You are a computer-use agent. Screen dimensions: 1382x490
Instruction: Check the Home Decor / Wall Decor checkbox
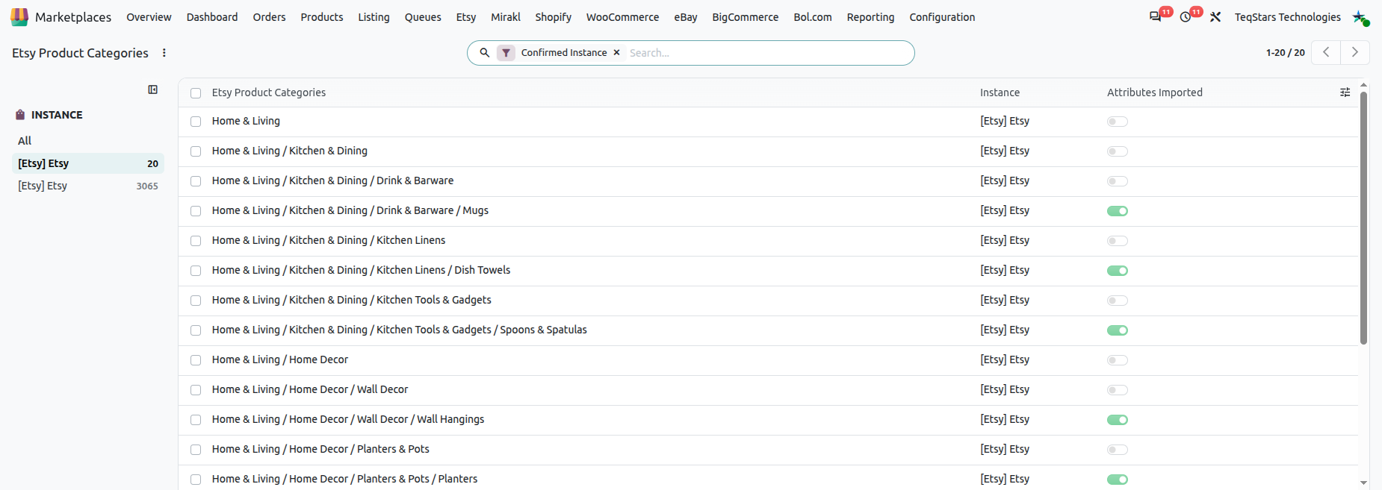pyautogui.click(x=196, y=390)
